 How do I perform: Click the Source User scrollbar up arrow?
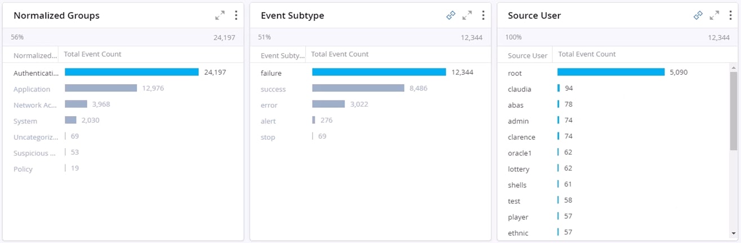[733, 68]
